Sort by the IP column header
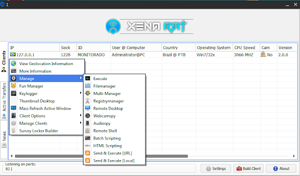 tap(34, 48)
